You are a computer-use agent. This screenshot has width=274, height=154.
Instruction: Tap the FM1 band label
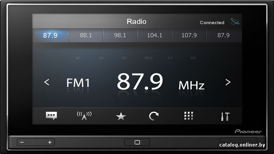[x=78, y=83]
